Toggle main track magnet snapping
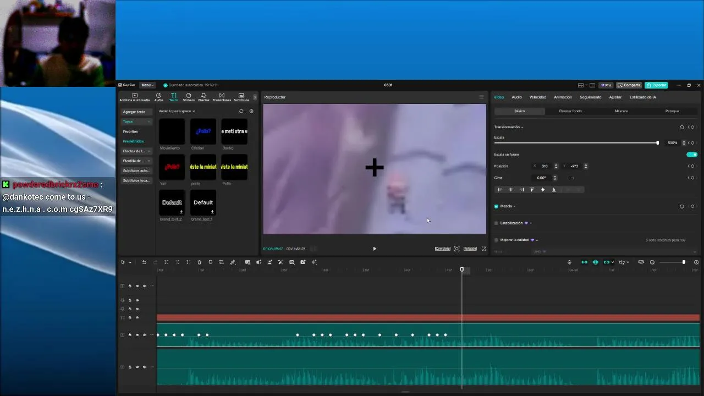This screenshot has width=704, height=396. click(x=584, y=262)
